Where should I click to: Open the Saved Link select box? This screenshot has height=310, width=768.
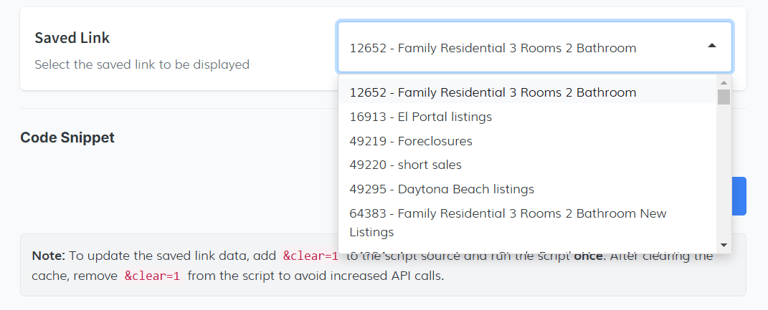[x=534, y=47]
